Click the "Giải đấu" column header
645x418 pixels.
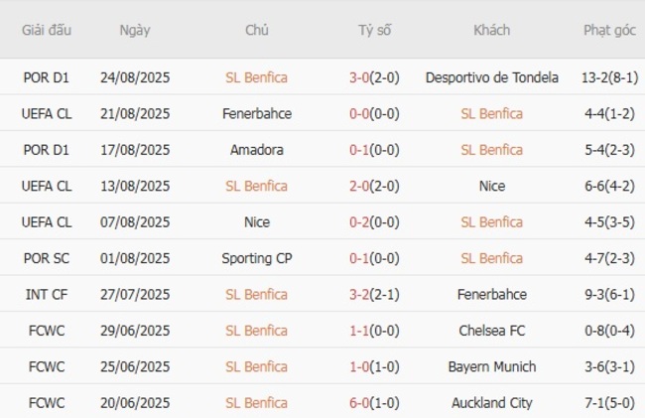(x=46, y=30)
